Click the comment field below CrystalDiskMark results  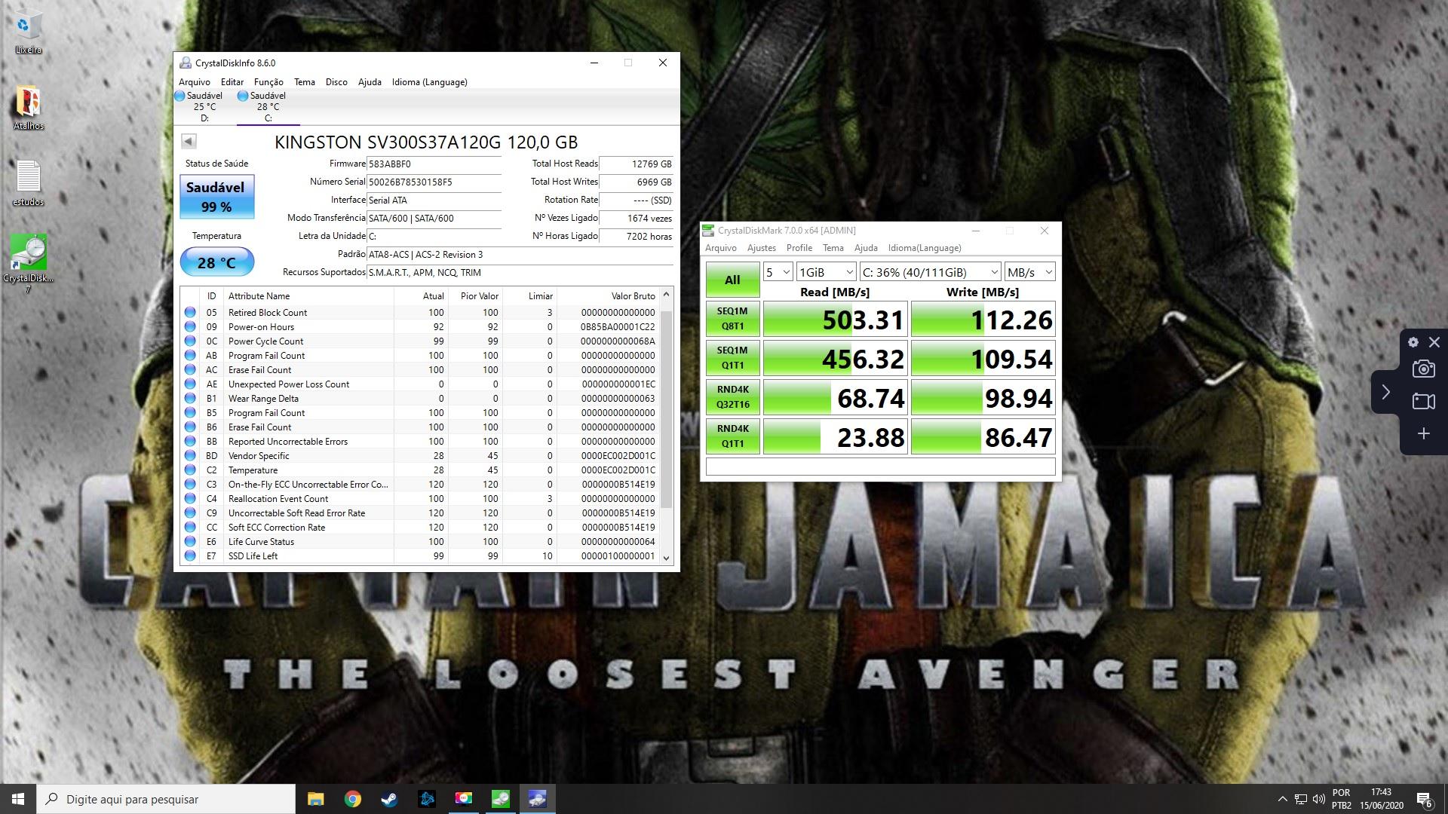tap(880, 467)
